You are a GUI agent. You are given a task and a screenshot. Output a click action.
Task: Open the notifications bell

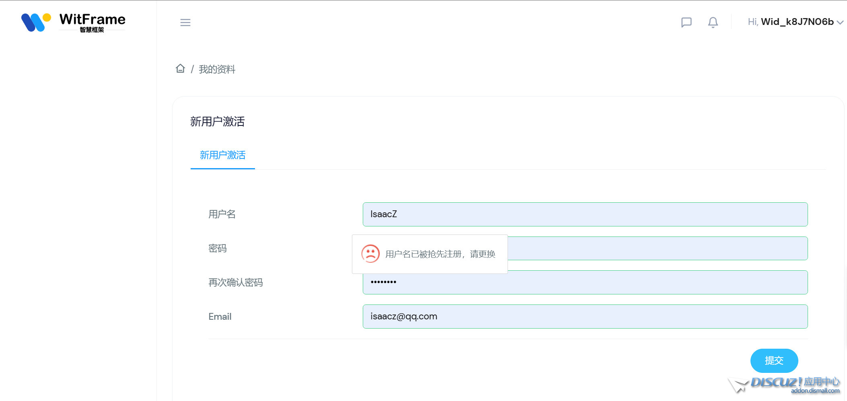[713, 22]
